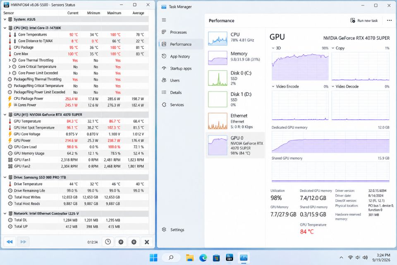Viewport: 397px width, 265px height.
Task: Select the CPU Package Power row
Action: (75, 99)
